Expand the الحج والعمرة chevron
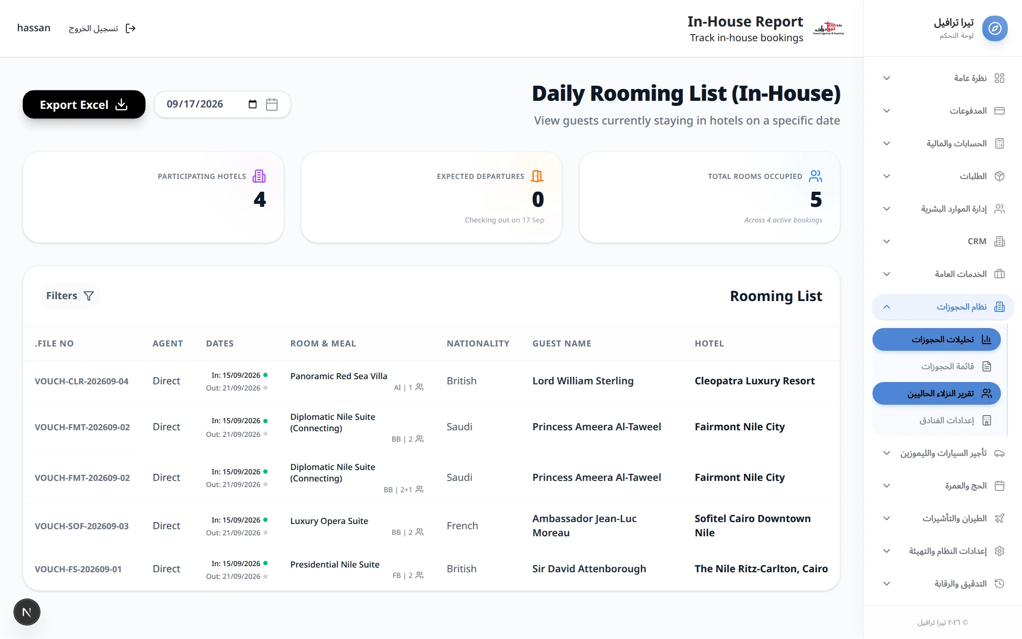 887,486
